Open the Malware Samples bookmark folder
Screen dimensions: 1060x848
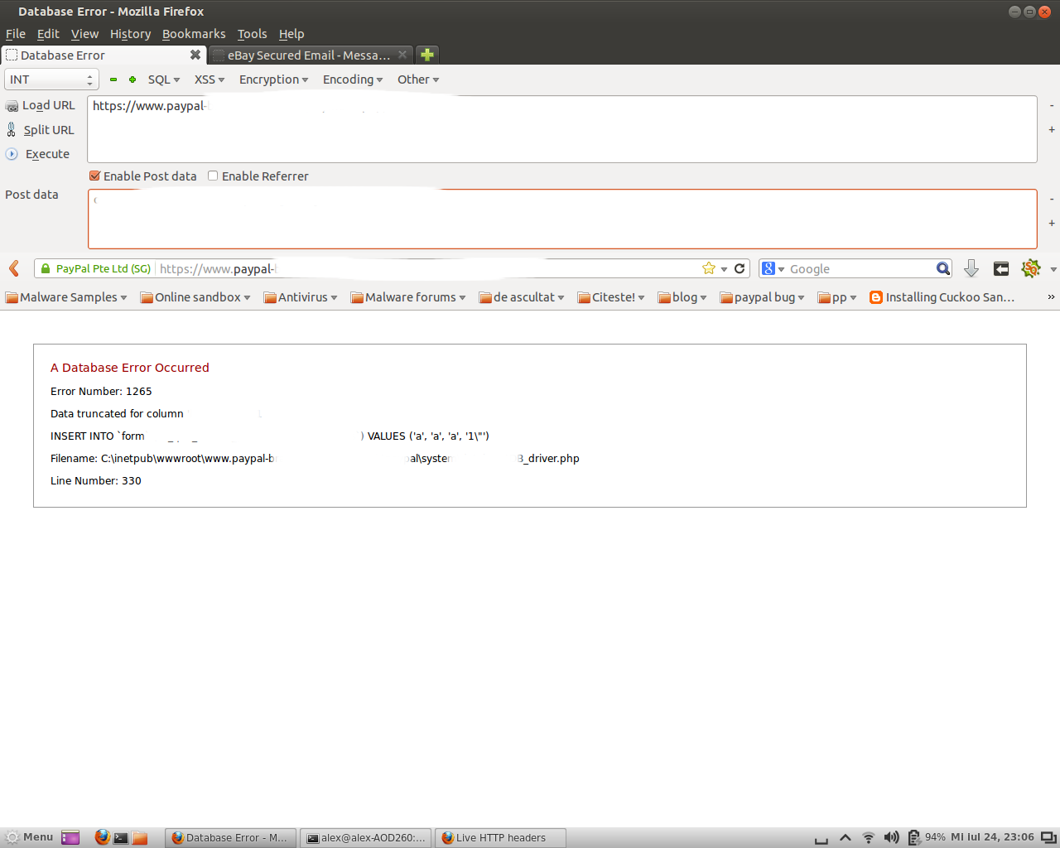tap(66, 297)
